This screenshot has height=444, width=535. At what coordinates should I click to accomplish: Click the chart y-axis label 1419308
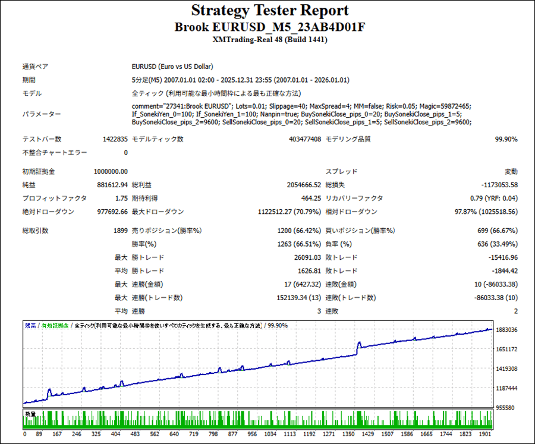pos(506,369)
